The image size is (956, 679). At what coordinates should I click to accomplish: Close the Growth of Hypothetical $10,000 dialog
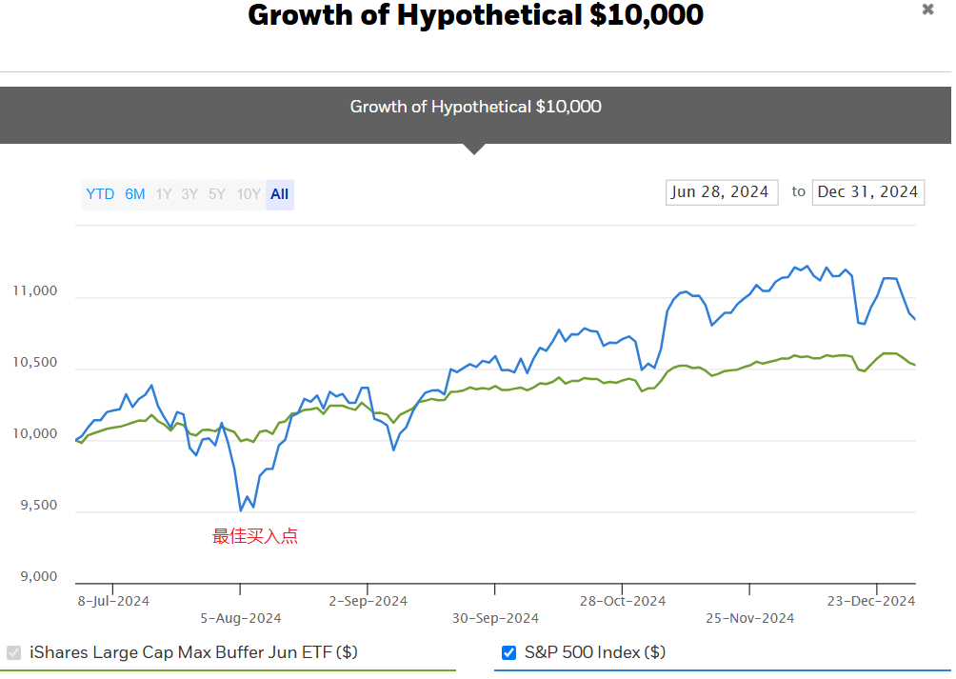pyautogui.click(x=927, y=10)
